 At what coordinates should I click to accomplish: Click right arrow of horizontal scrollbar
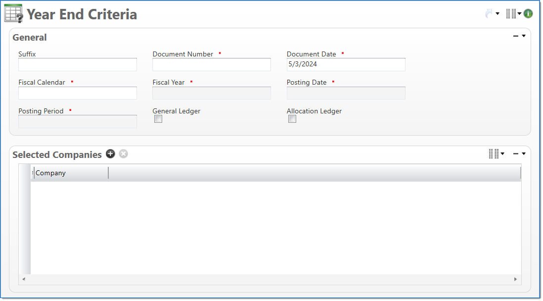[x=516, y=279]
